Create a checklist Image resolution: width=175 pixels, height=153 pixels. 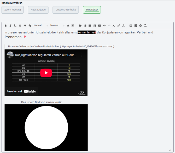pos(95,26)
